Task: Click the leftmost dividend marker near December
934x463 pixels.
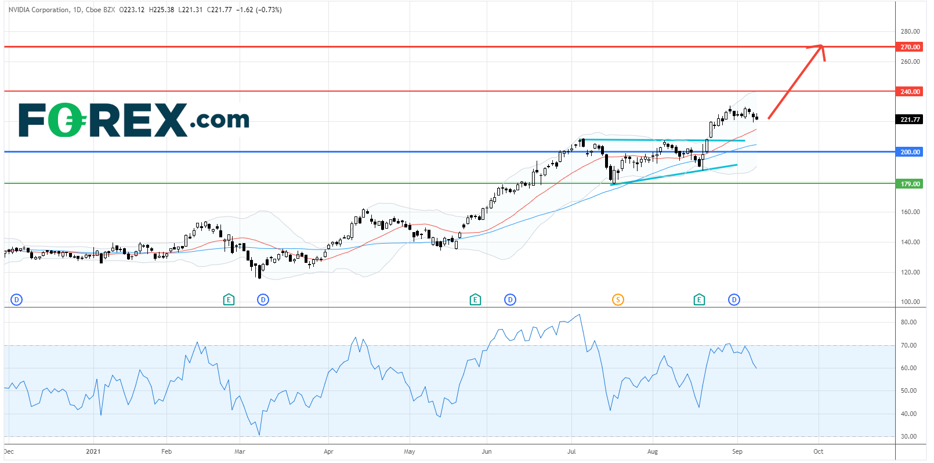Action: click(16, 300)
